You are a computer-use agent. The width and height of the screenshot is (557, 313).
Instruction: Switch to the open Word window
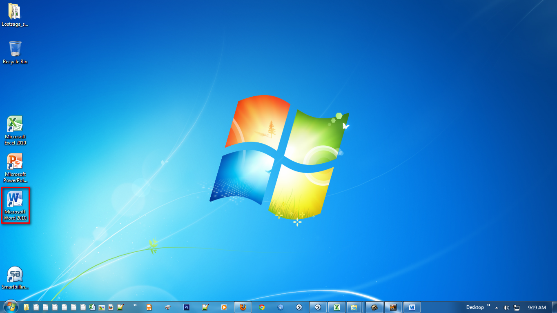[412, 307]
